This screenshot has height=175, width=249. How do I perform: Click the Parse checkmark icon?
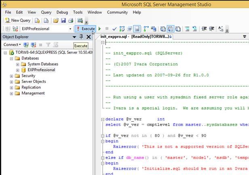[114, 29]
